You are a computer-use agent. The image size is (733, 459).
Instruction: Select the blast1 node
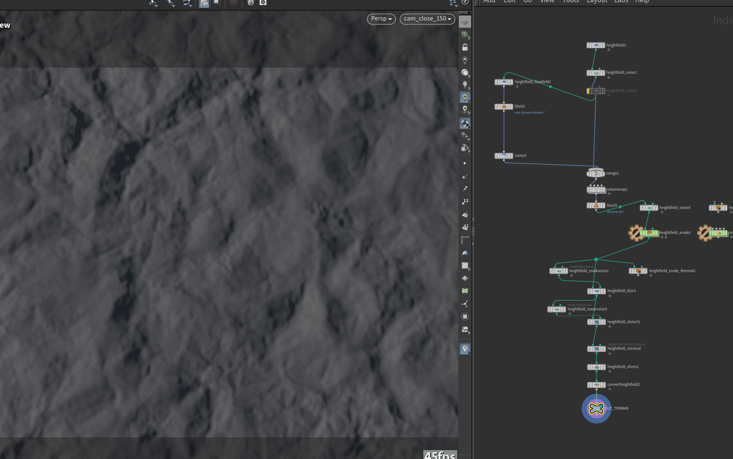tap(504, 106)
